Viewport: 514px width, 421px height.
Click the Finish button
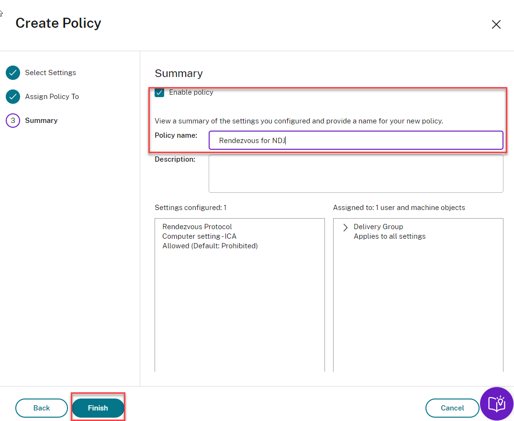[x=98, y=408]
